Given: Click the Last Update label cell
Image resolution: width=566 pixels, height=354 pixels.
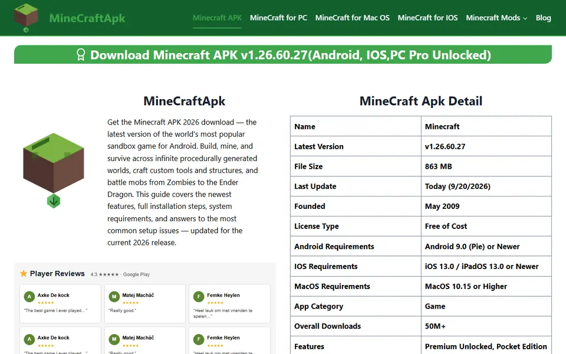Looking at the screenshot, I should [356, 186].
